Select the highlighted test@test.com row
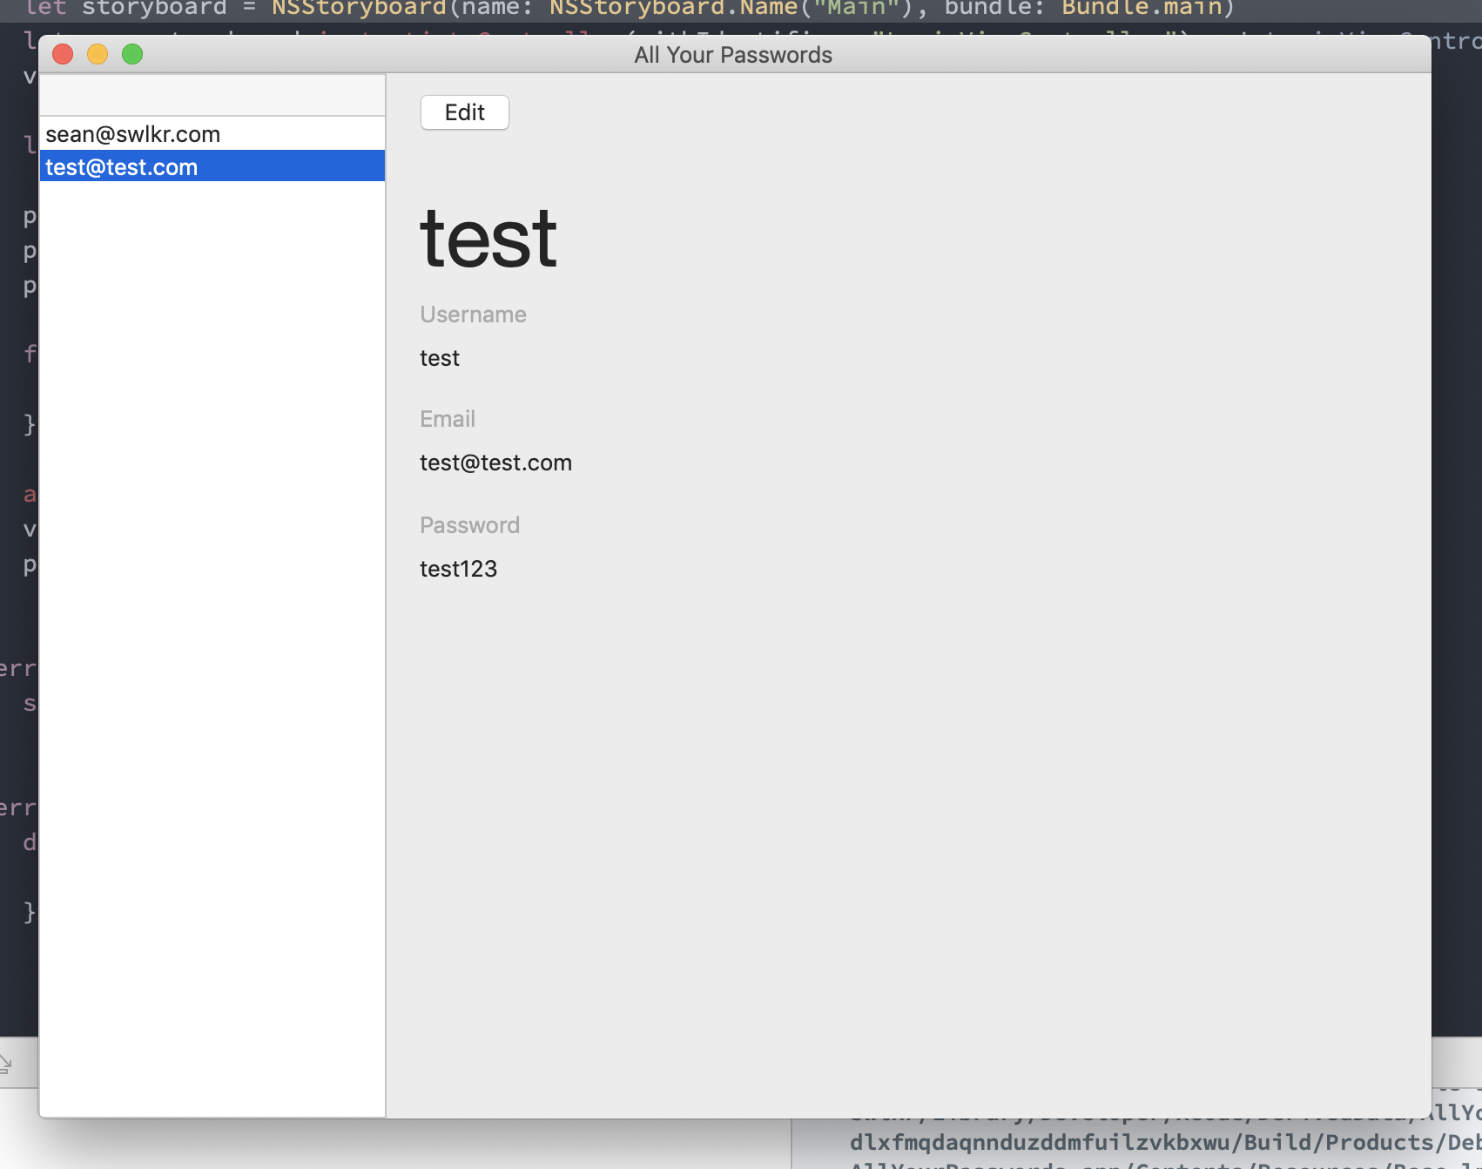This screenshot has height=1169, width=1482. click(212, 166)
